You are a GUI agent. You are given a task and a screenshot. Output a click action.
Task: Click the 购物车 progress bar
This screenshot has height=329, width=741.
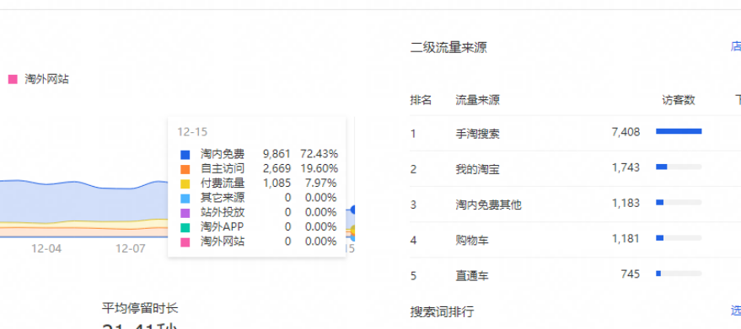679,237
